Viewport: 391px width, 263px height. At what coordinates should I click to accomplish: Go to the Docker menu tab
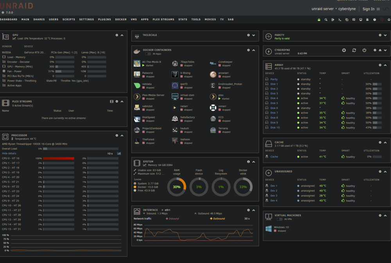click(x=121, y=20)
